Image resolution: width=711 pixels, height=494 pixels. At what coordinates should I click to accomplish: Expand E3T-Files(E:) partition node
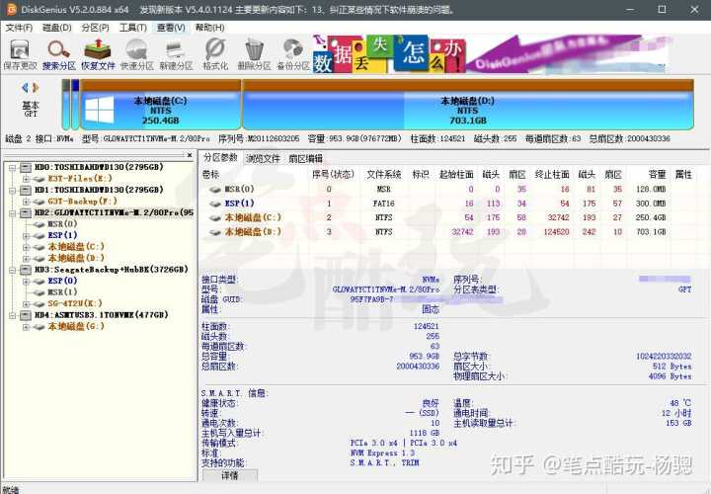pyautogui.click(x=26, y=179)
